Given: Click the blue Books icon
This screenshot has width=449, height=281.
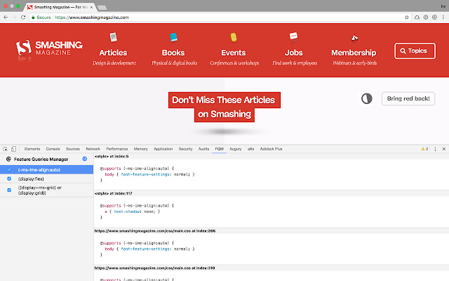Looking at the screenshot, I should pos(173,37).
